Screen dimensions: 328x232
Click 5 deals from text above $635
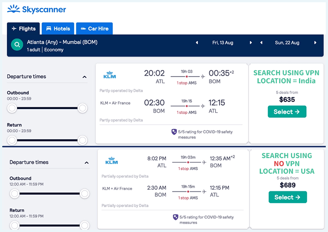coord(287,92)
